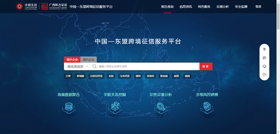280x134 pixels.
Task: Click the 关联关系挖掘 heading
Action: [x=115, y=95]
